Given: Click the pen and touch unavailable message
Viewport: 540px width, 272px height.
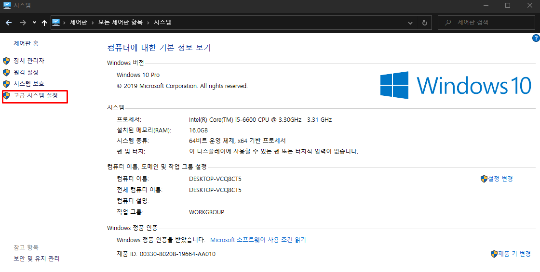Looking at the screenshot, I should pos(274,151).
